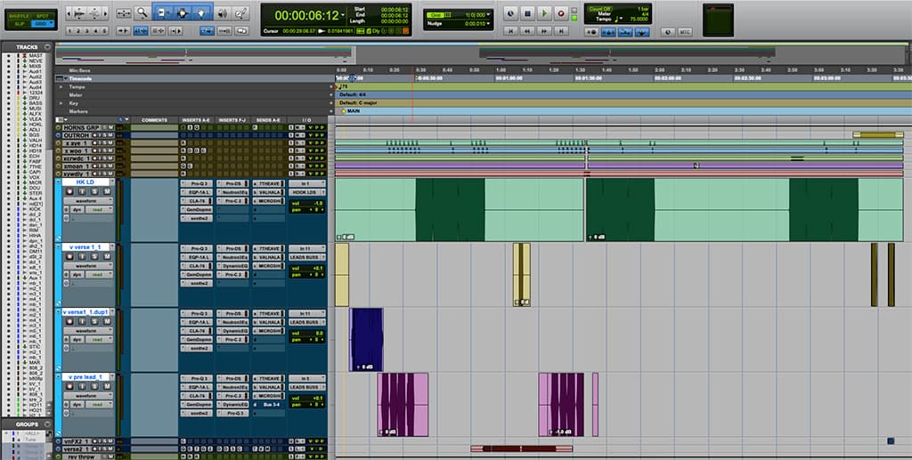Enable input monitoring on HK LD track
Image resolution: width=912 pixels, height=460 pixels.
[82, 191]
